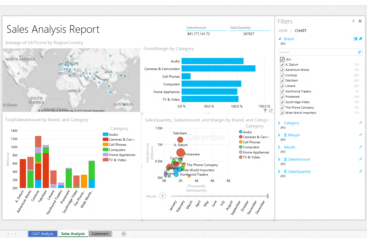
Task: Clear the Category filter with eraser icon
Action: point(361,123)
